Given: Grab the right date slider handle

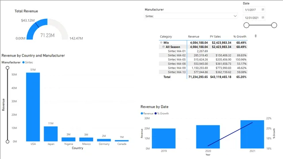Looking at the screenshot, I should click(274, 25).
